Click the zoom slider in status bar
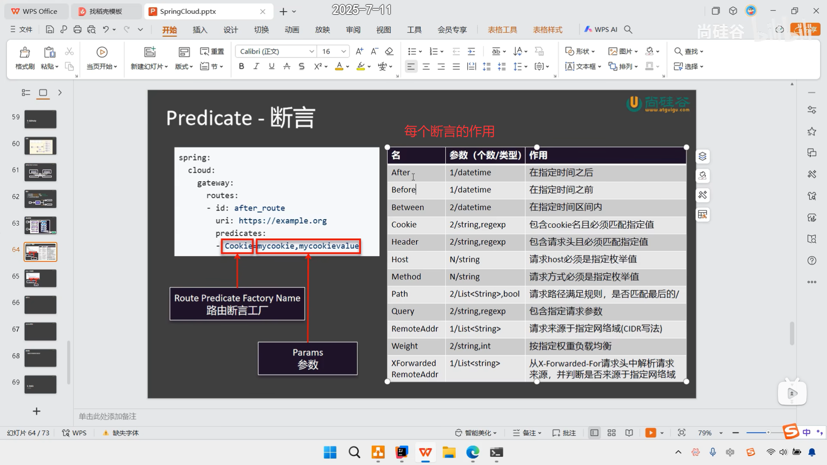The width and height of the screenshot is (827, 465). point(768,432)
